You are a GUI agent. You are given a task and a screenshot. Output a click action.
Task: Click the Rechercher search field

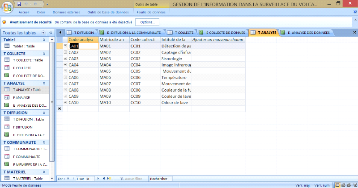(160, 179)
